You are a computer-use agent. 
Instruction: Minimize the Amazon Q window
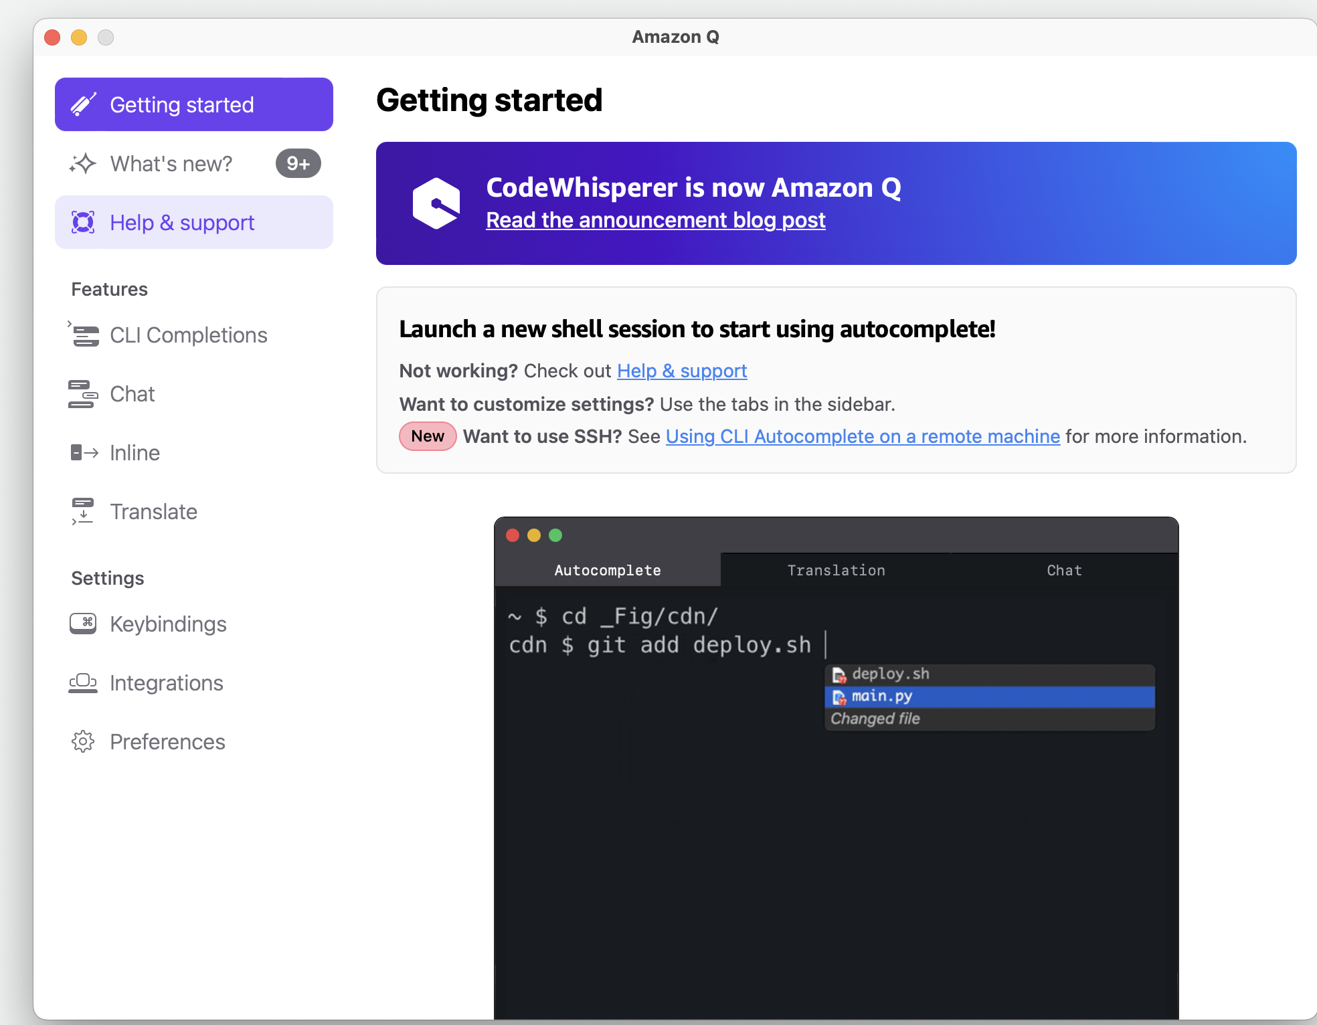pos(79,37)
